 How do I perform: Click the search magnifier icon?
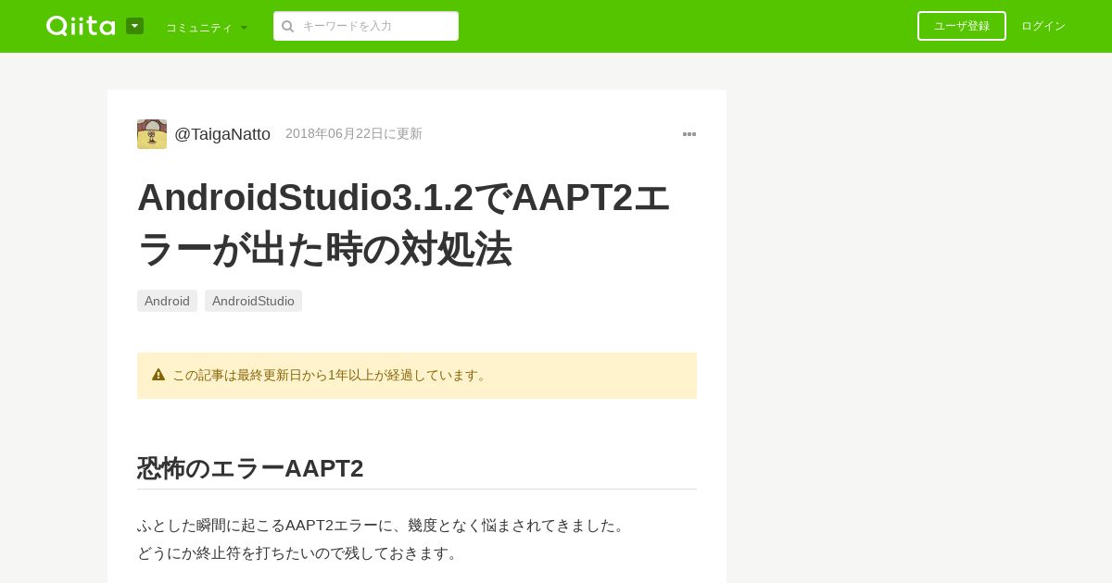coord(288,26)
